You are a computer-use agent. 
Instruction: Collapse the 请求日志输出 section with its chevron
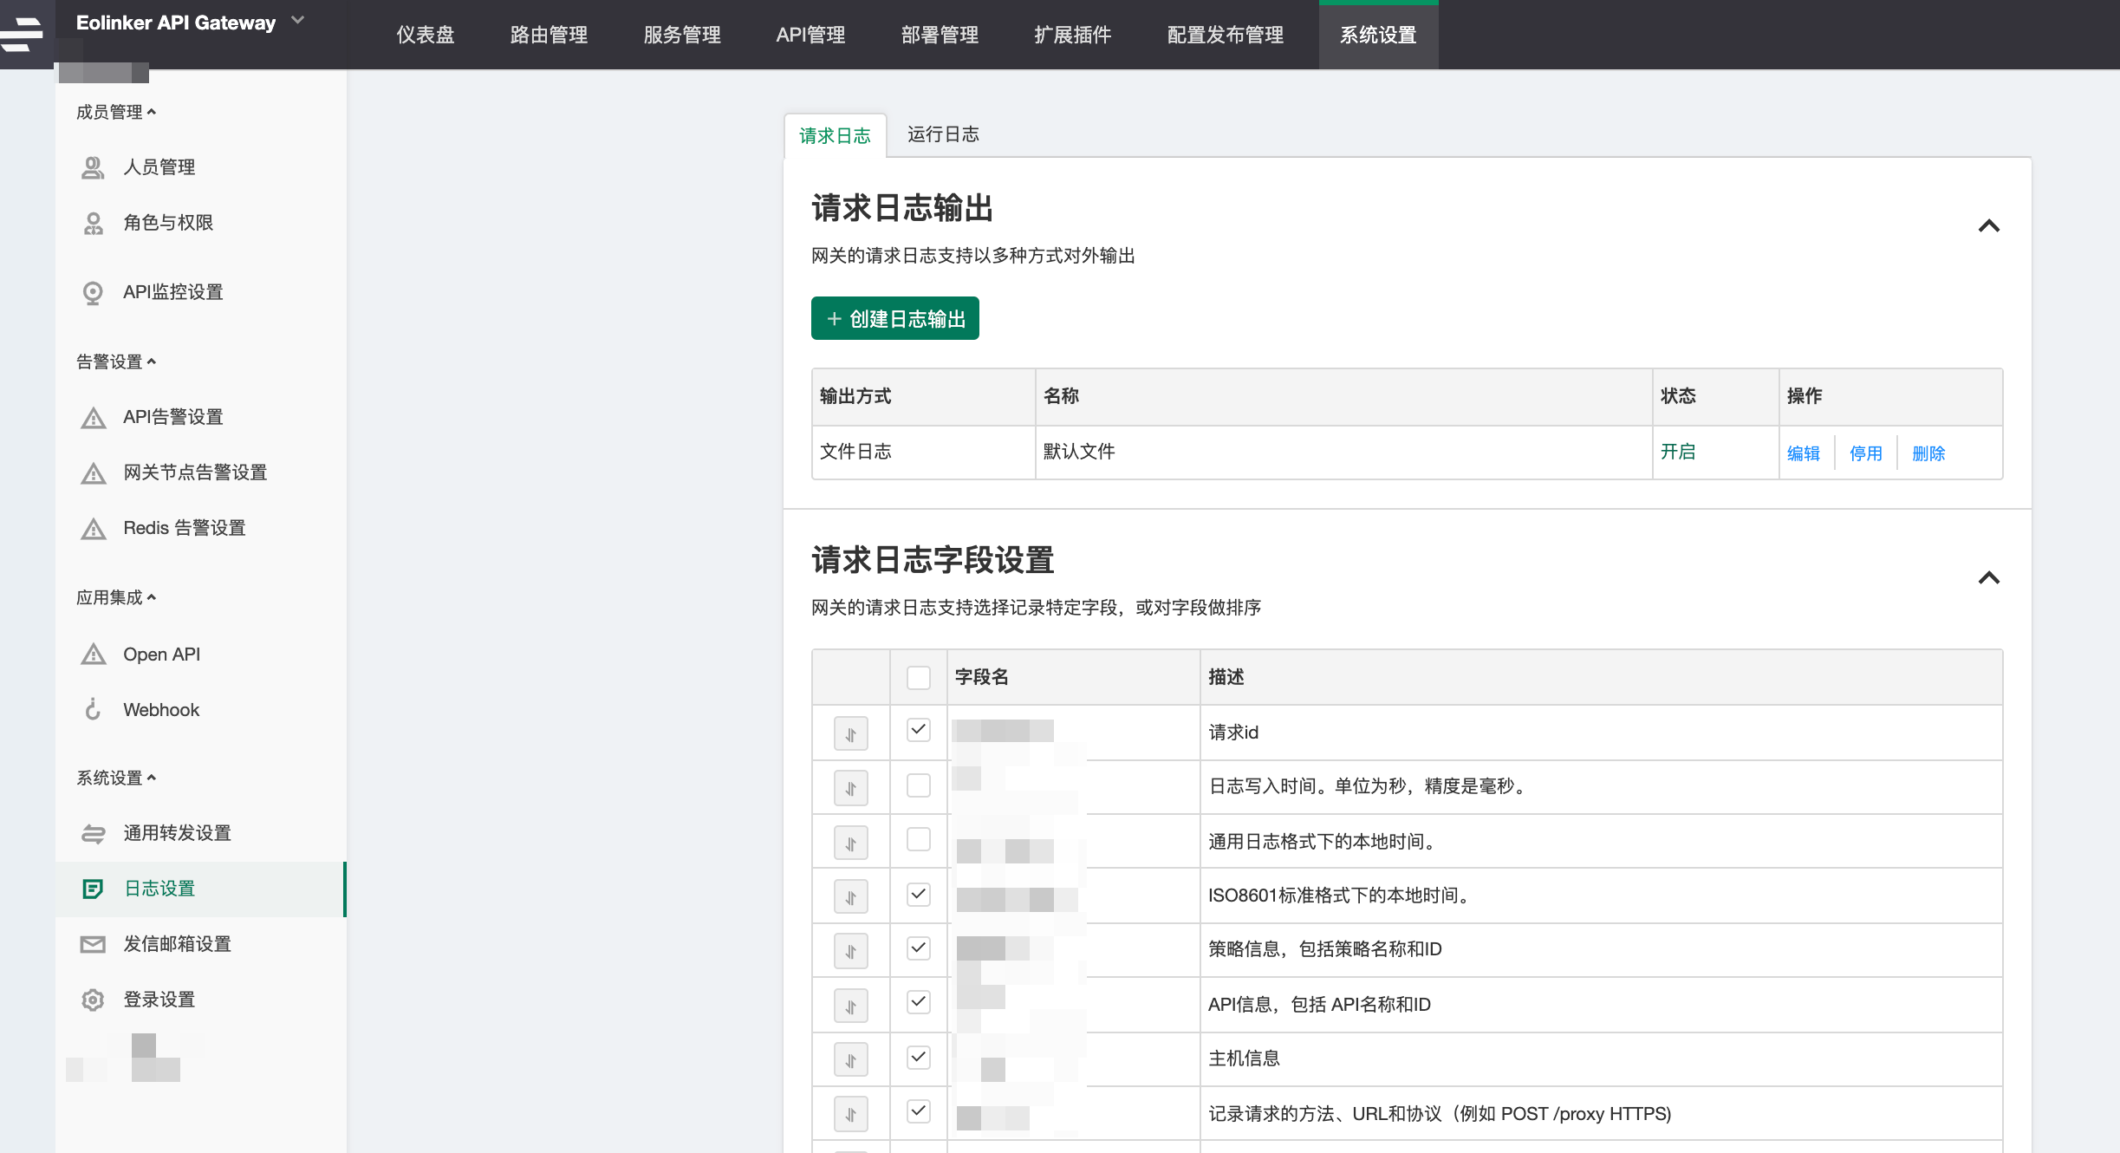point(1988,226)
